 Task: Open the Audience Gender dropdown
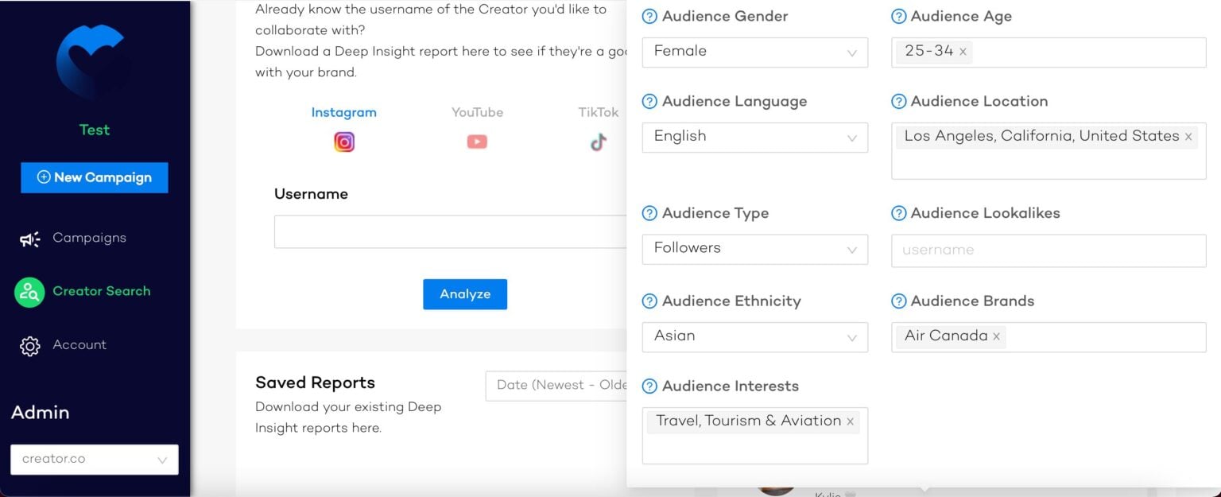754,51
